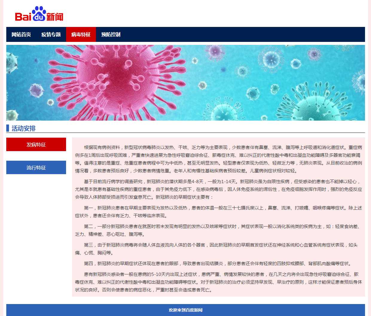Open the 预防控制 navigation item
The image size is (371, 316).
[x=111, y=34]
